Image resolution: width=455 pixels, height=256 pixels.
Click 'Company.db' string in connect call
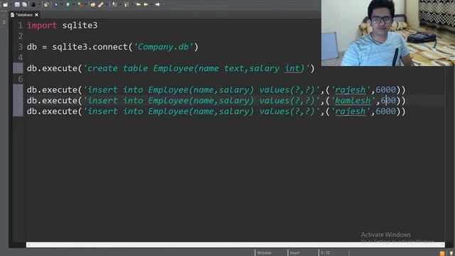click(163, 47)
